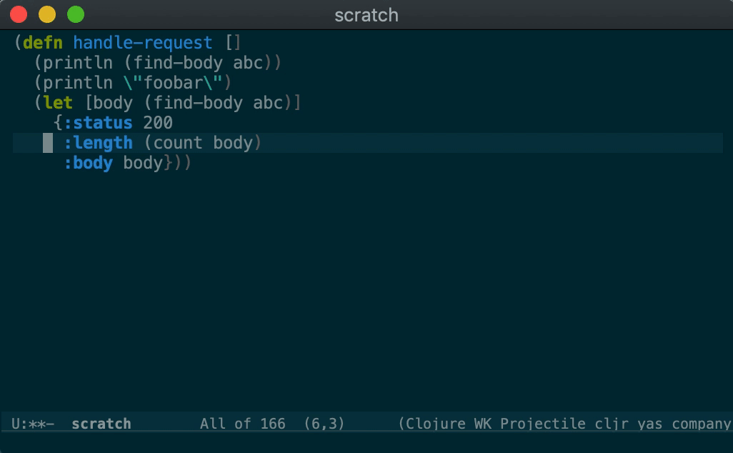Click the modified status flag U:**-
The image size is (733, 453).
(x=33, y=424)
